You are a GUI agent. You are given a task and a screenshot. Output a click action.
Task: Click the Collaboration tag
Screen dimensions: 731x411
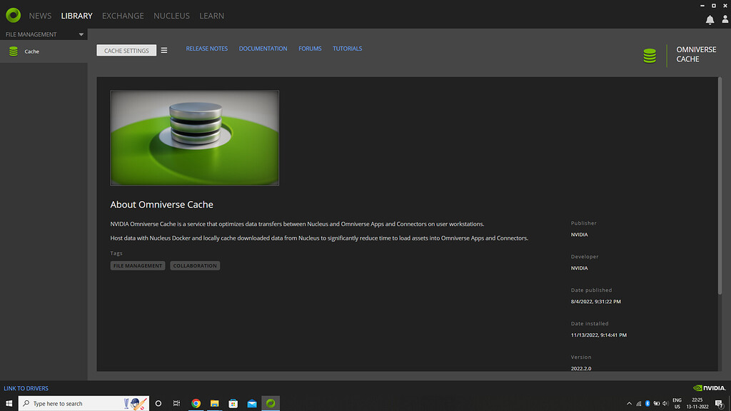195,265
